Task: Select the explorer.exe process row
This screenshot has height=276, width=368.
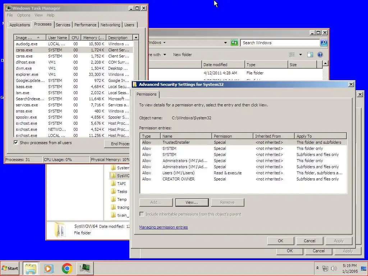Action: tap(73, 74)
